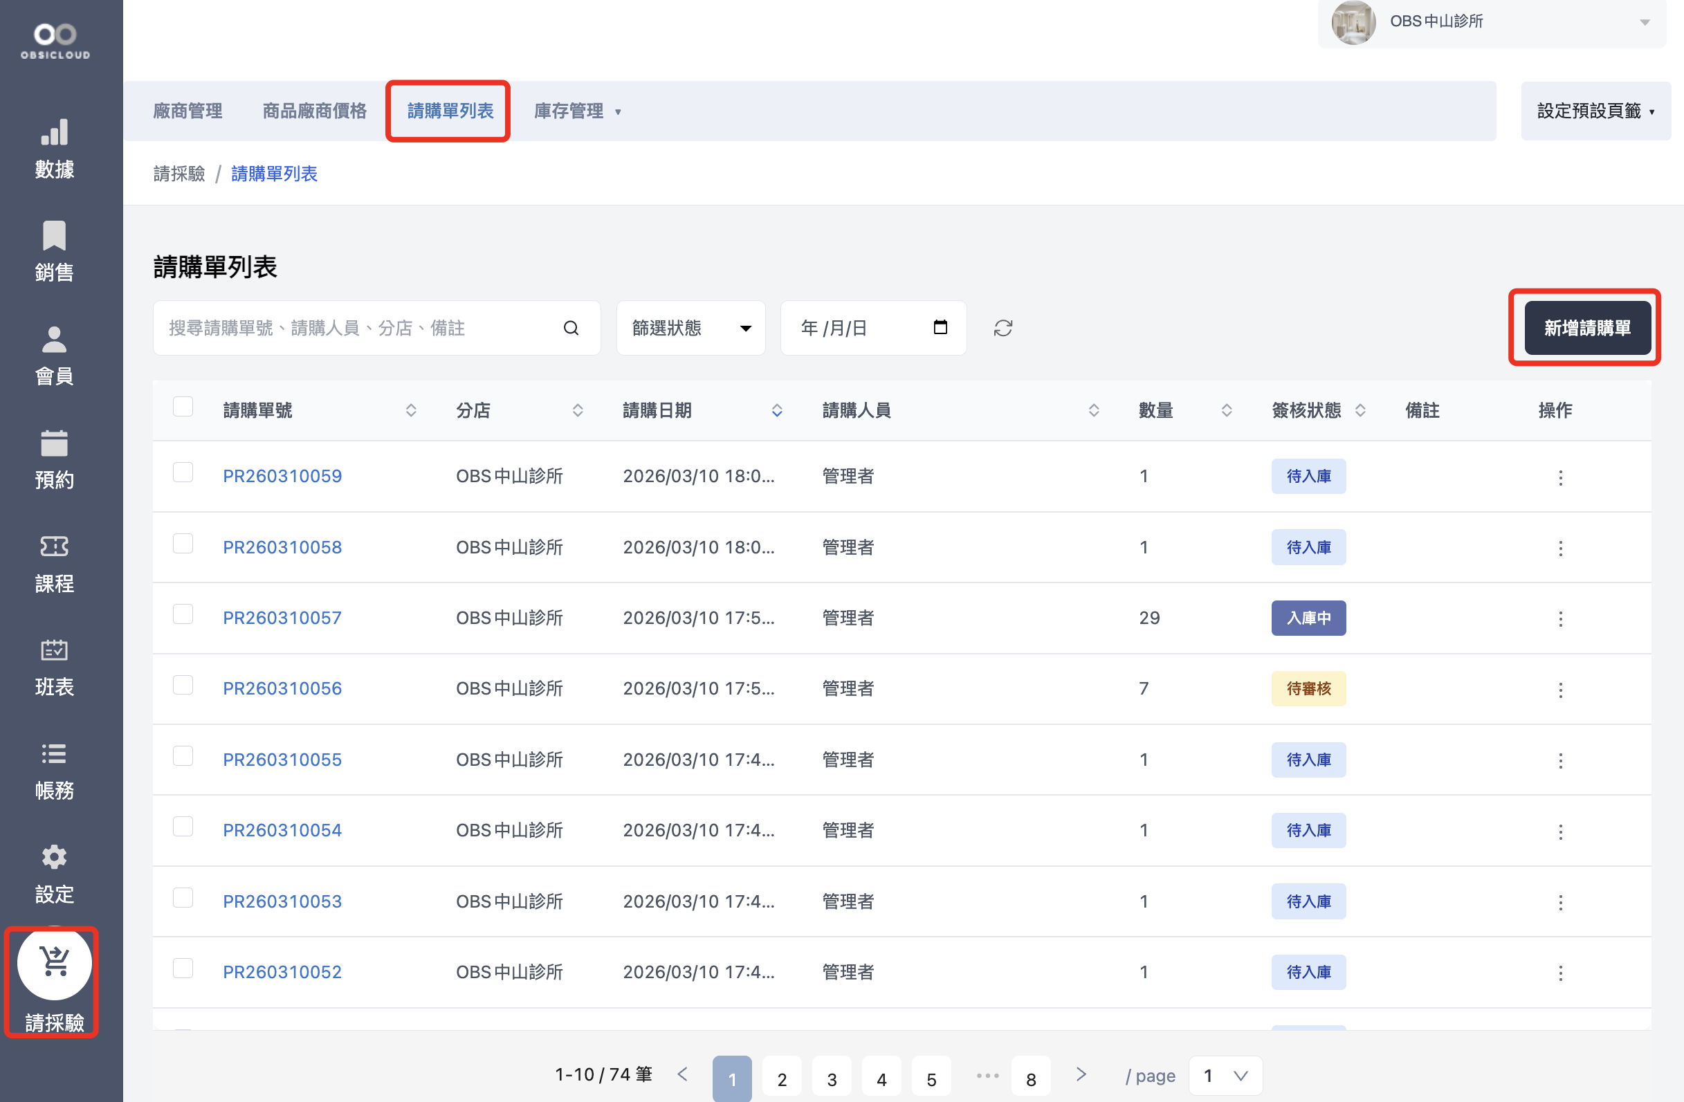
Task: Switch to the 商品廠商價格 tab
Action: [315, 111]
